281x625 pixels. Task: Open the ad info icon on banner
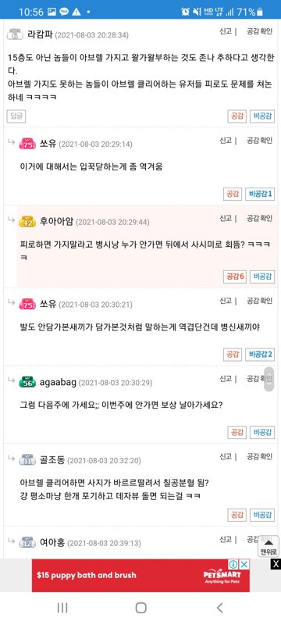pos(233,564)
